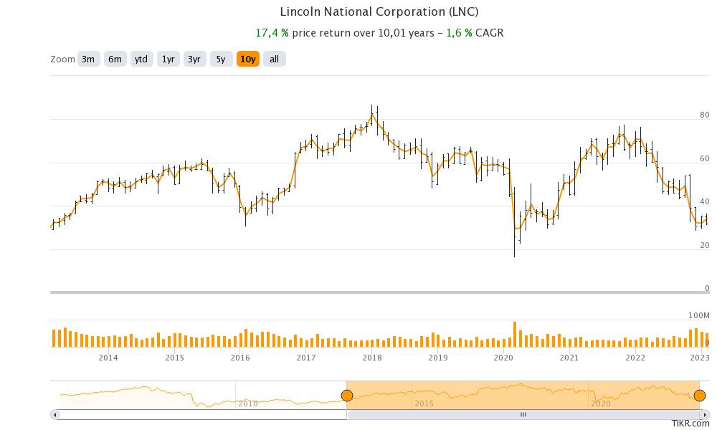Show all data with 'all' button
The image size is (717, 430).
tap(275, 59)
